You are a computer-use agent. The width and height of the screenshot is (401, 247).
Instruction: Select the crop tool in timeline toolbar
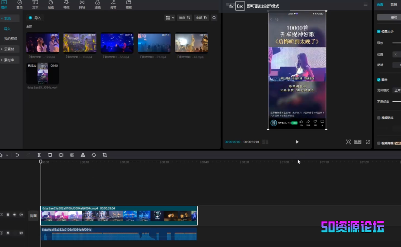(x=105, y=155)
